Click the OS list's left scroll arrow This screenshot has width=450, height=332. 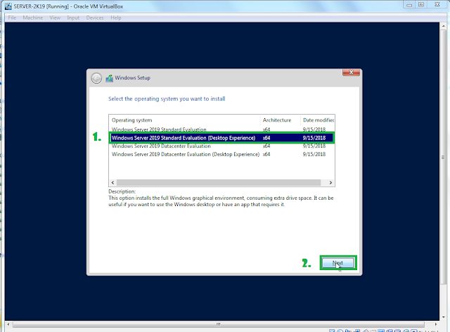pos(112,183)
